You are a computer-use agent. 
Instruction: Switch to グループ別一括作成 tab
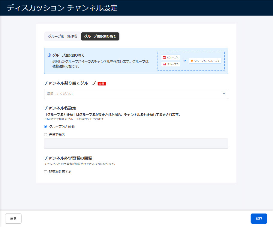point(62,36)
